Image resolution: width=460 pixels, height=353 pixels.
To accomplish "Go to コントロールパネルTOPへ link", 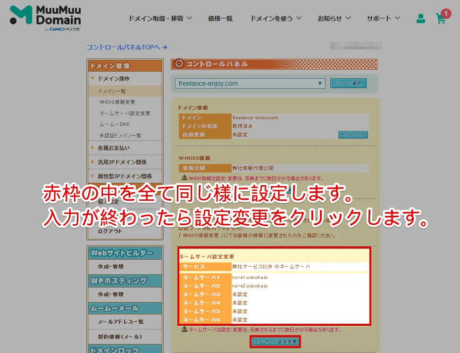I will pyautogui.click(x=127, y=47).
